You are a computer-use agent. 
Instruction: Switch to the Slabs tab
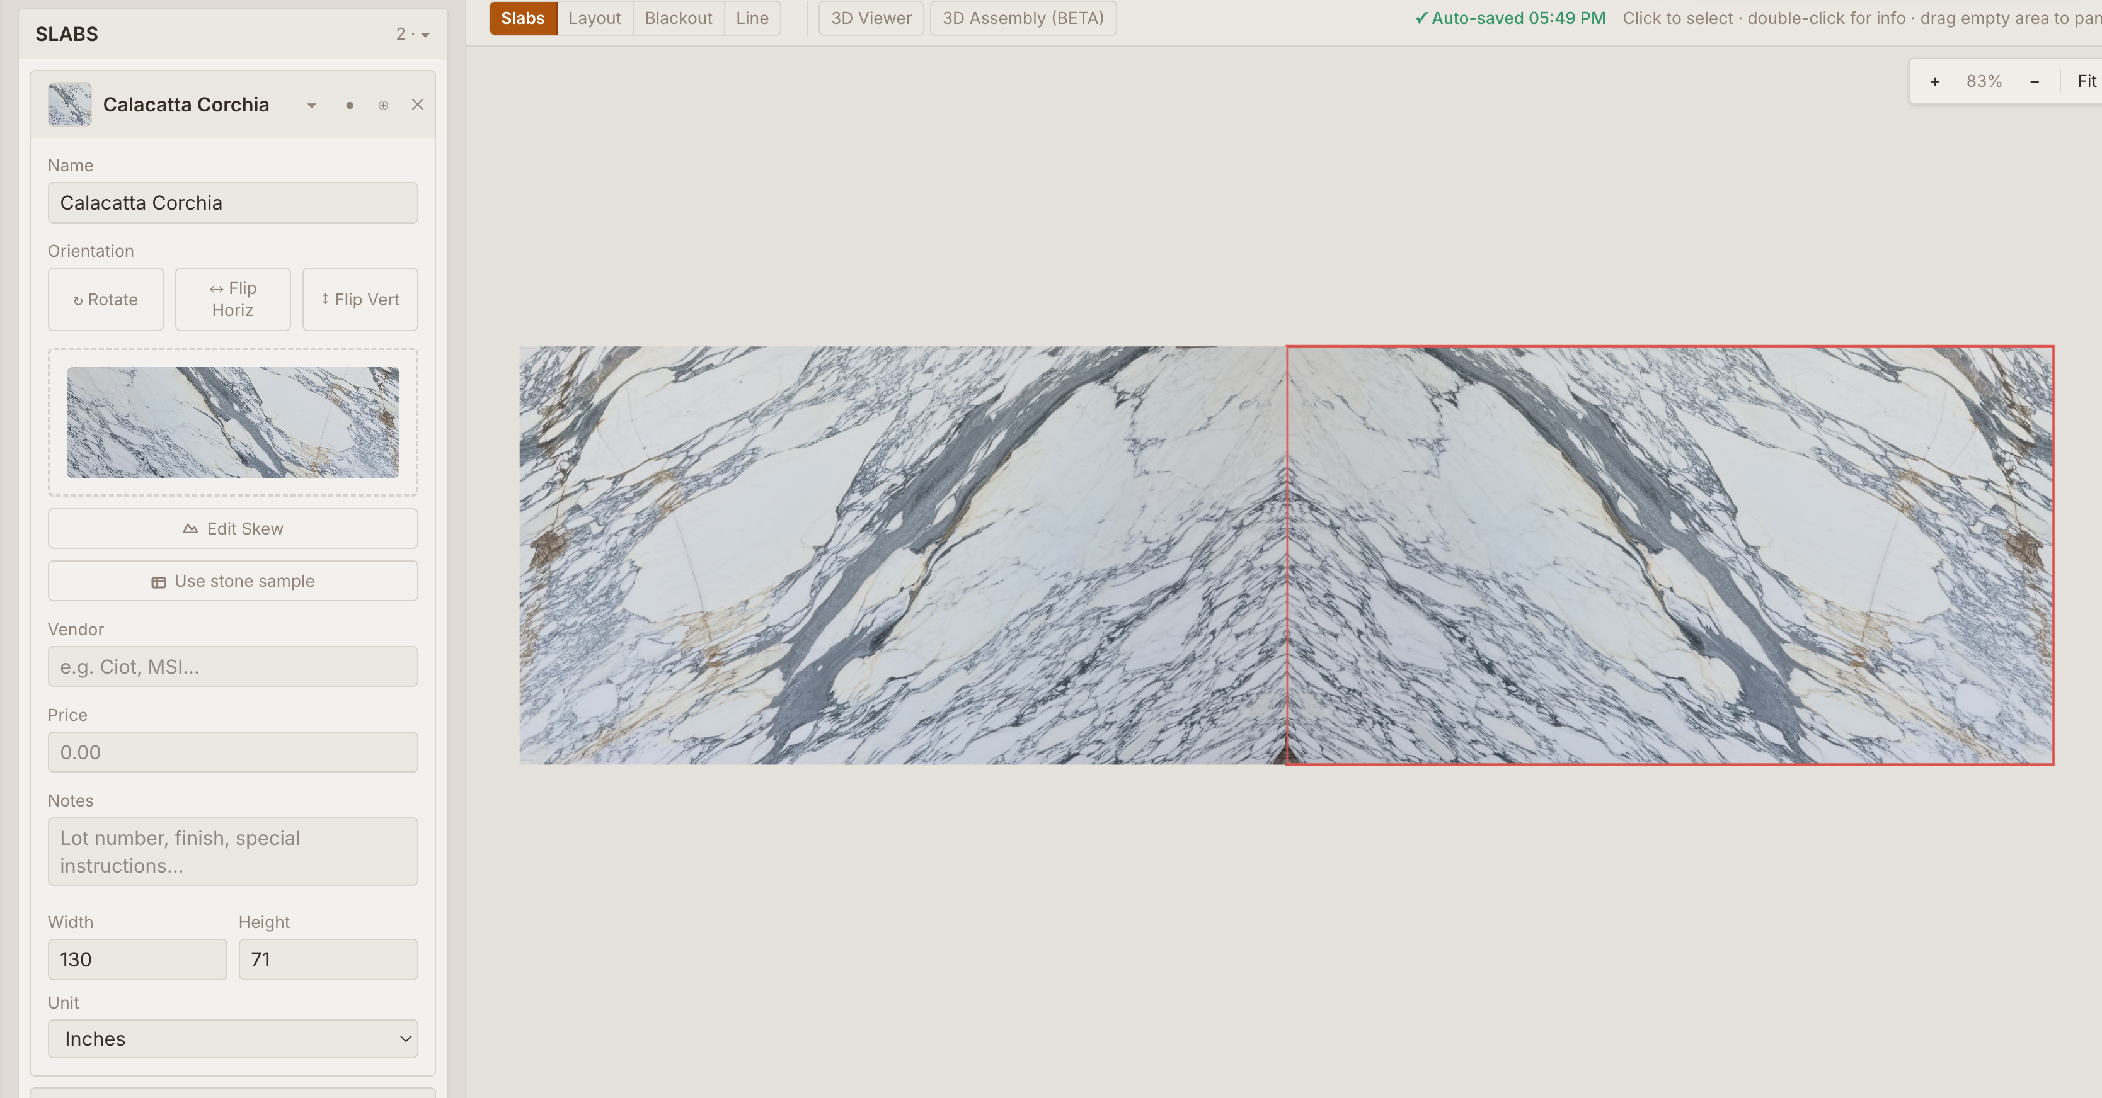(x=523, y=18)
